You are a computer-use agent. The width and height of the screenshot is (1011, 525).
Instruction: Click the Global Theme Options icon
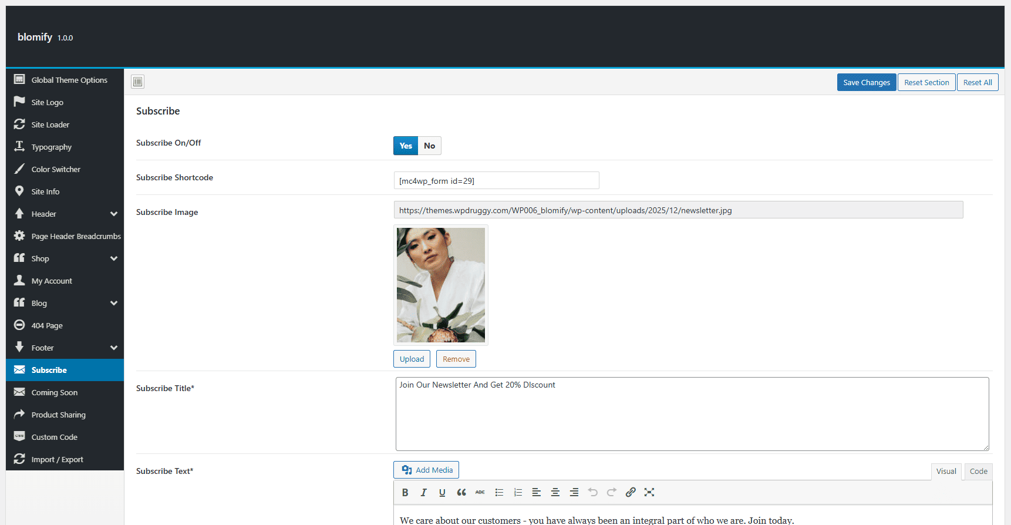[19, 79]
